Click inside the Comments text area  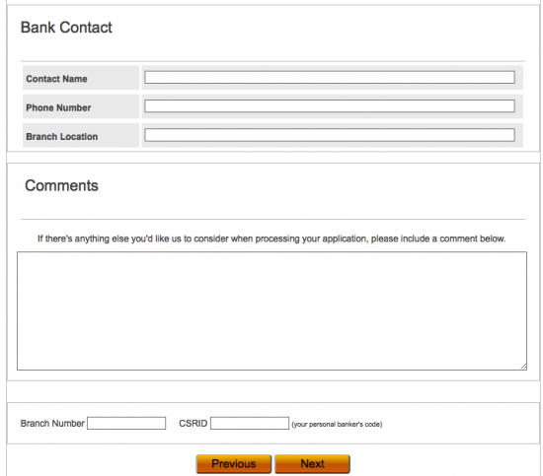click(x=271, y=310)
